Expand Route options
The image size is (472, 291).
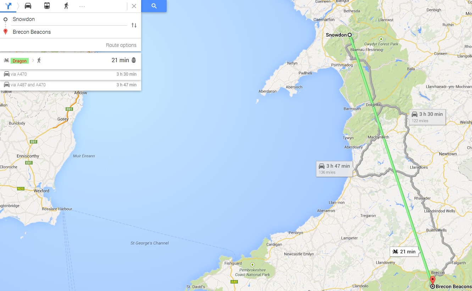121,45
